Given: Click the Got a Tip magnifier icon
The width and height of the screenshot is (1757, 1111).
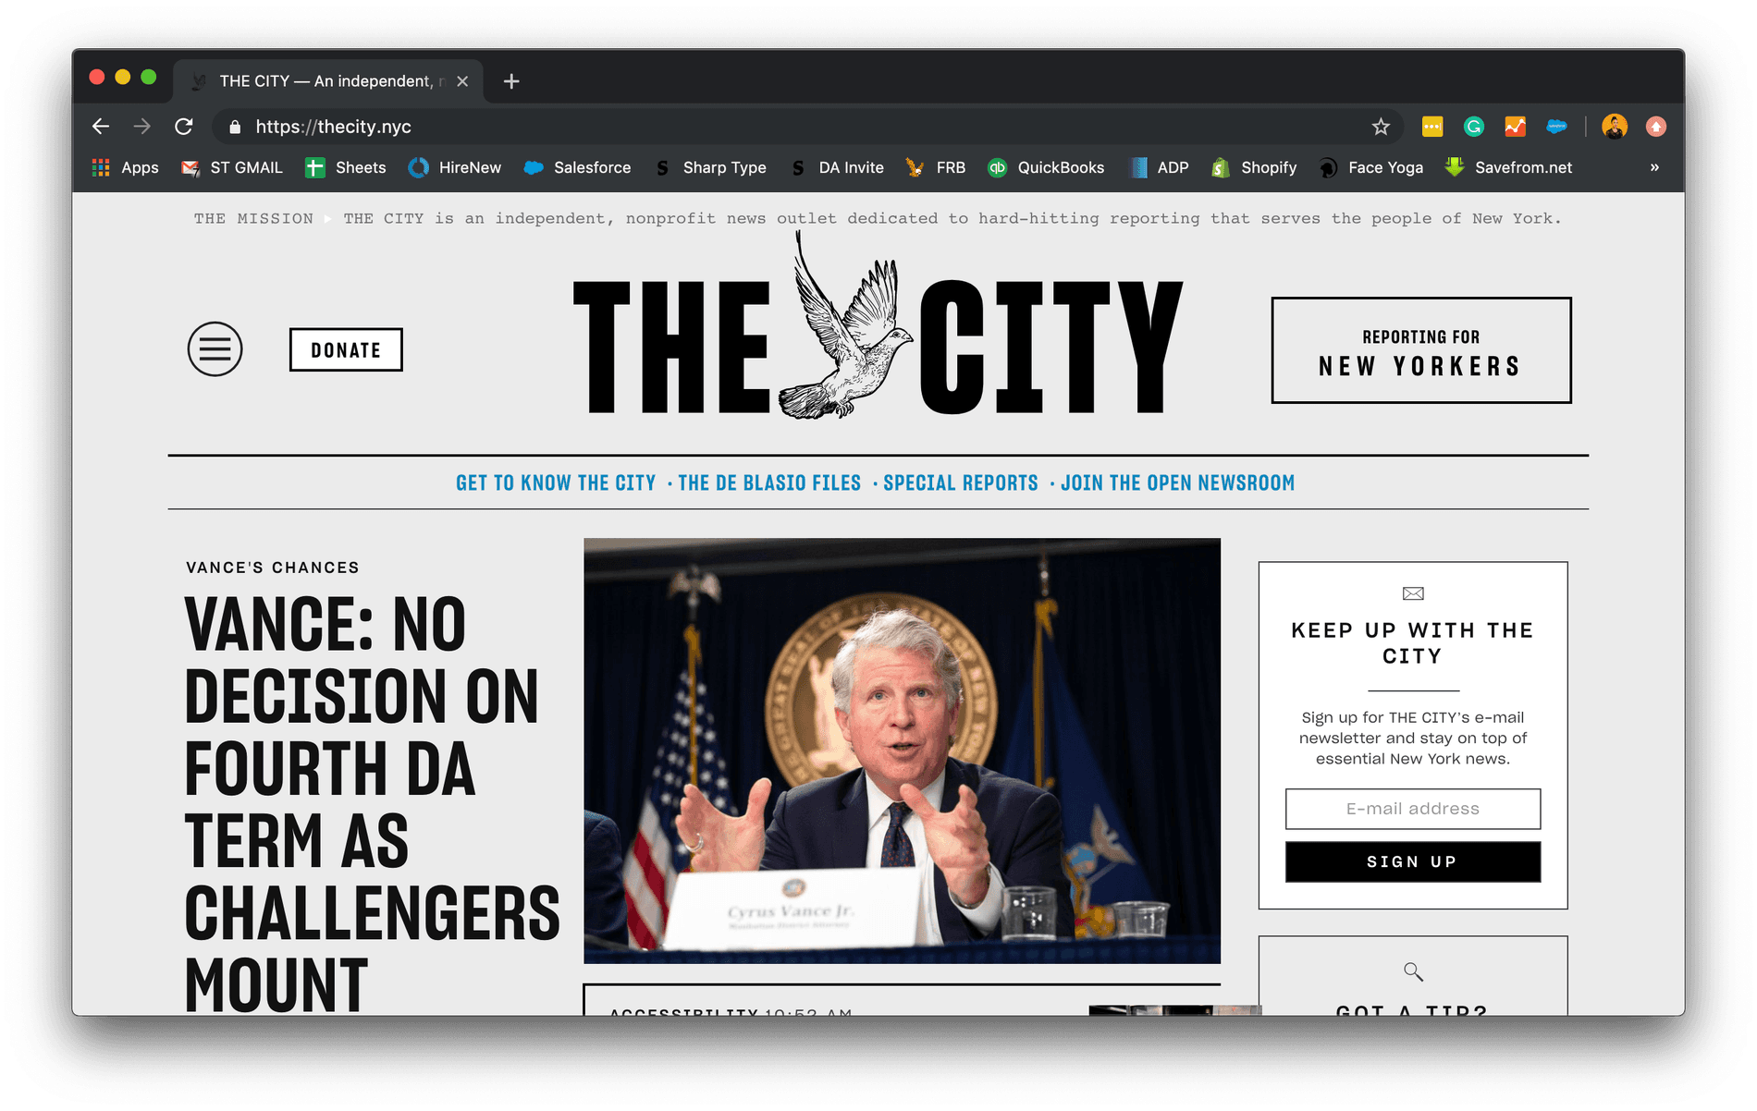Looking at the screenshot, I should pos(1413,971).
